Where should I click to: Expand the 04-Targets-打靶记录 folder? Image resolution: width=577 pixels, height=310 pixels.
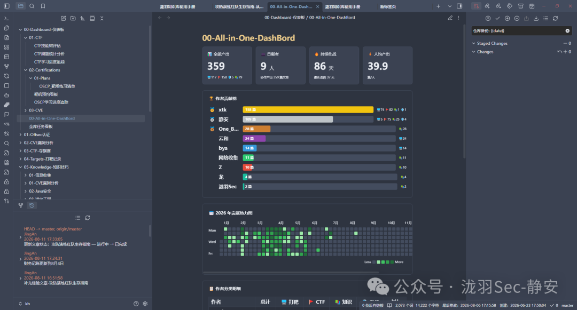click(x=20, y=158)
